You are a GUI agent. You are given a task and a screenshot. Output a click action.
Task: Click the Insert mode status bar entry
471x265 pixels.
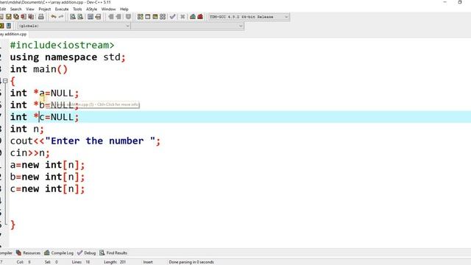(148, 262)
